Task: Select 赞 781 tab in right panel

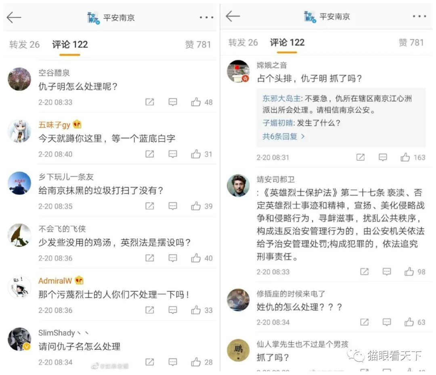Action: pos(411,42)
